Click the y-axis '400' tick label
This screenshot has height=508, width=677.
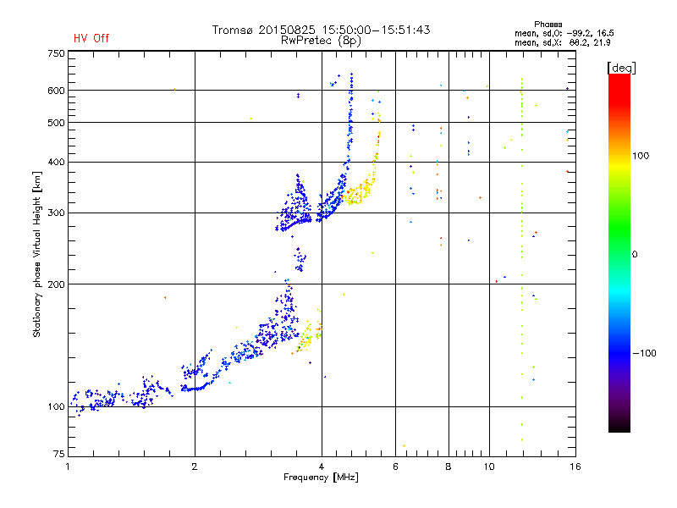pos(56,162)
